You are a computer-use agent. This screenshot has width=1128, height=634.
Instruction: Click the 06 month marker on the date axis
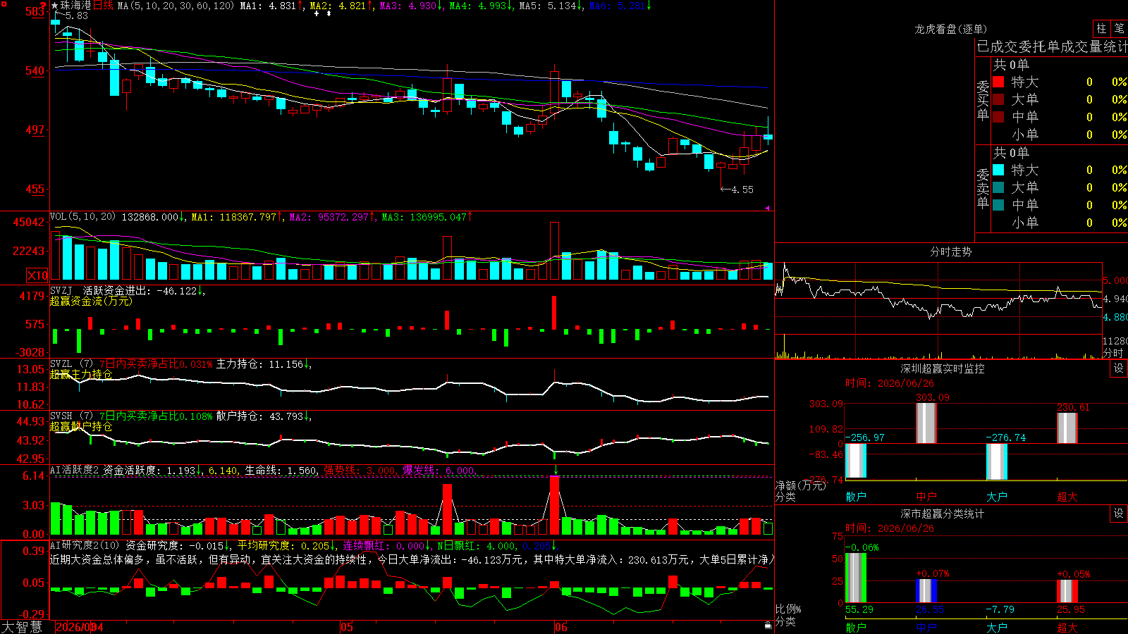[560, 627]
